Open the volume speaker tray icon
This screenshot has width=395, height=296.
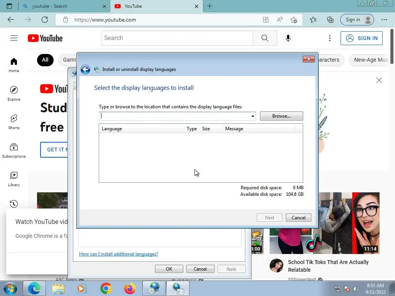pos(356,289)
